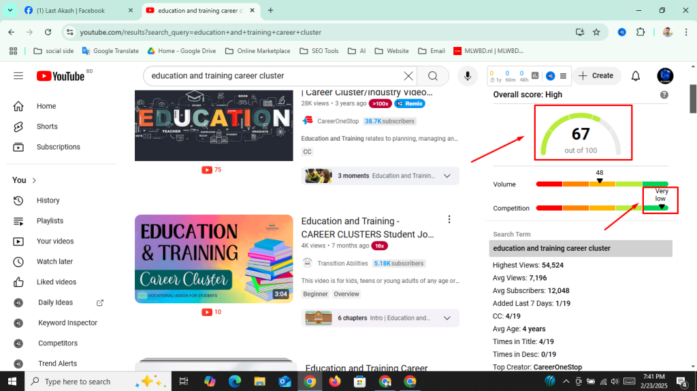The height and width of the screenshot is (391, 697).
Task: Open the Transition Abilities channel link
Action: [343, 263]
